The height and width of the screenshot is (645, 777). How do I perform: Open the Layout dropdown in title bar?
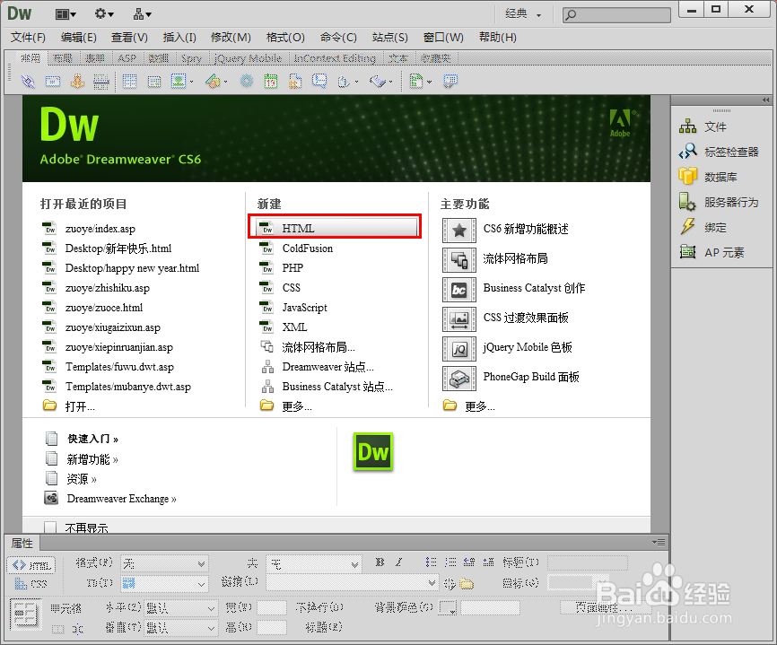[65, 13]
